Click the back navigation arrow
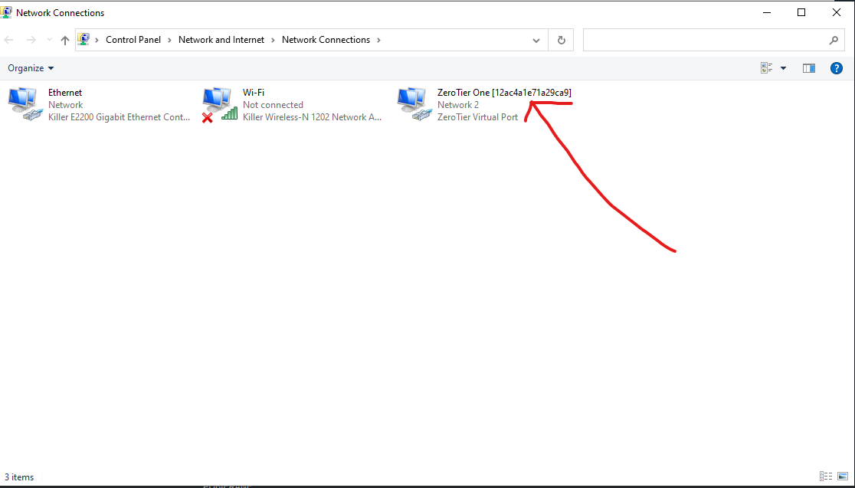This screenshot has height=488, width=855. pyautogui.click(x=8, y=40)
